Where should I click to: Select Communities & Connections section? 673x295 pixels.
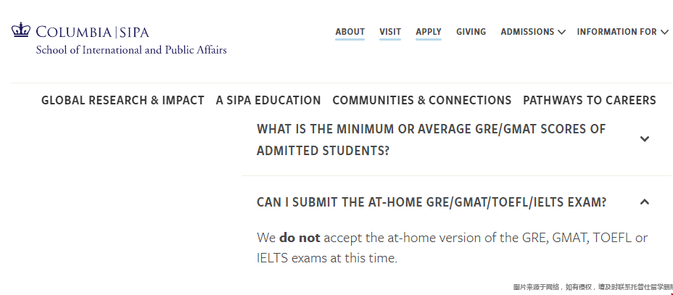422,100
